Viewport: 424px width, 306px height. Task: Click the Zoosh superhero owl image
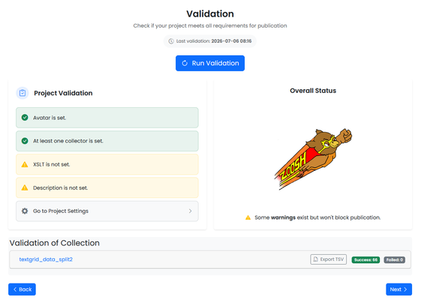313,159
